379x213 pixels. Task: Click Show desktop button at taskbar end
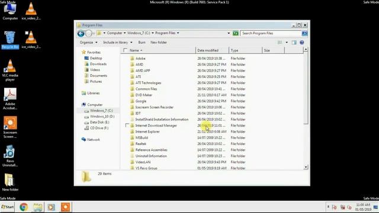(376, 207)
